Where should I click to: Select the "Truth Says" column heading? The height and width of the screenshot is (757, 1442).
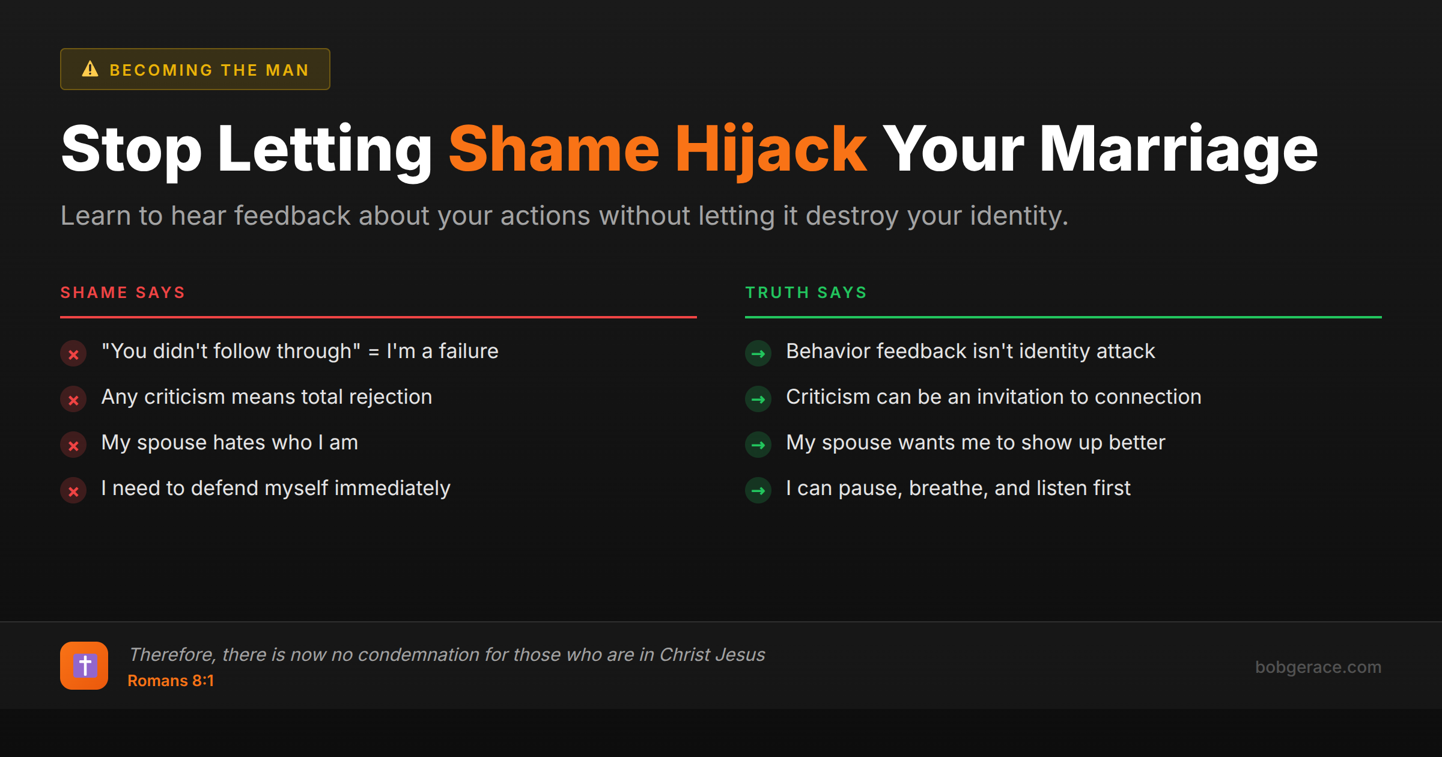point(806,293)
